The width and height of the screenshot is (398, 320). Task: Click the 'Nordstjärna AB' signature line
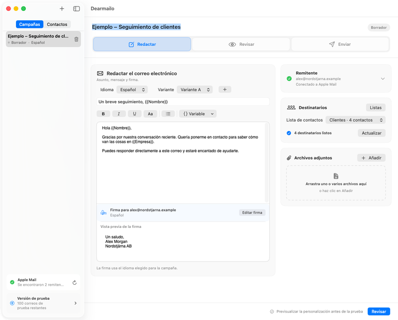[x=118, y=246]
